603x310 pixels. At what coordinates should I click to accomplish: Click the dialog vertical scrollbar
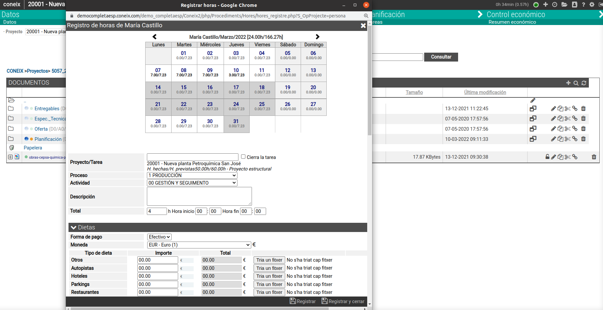pos(370,81)
